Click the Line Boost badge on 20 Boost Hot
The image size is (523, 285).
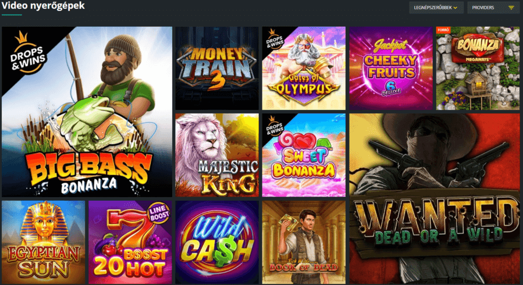tap(158, 213)
